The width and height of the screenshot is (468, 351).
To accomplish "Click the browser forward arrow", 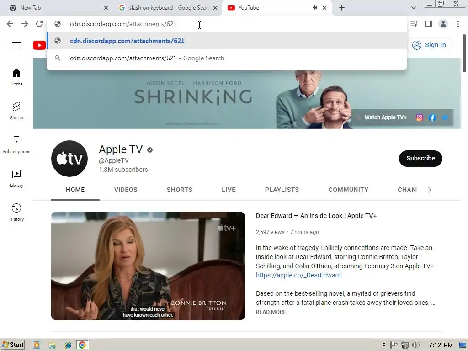I will [x=25, y=24].
